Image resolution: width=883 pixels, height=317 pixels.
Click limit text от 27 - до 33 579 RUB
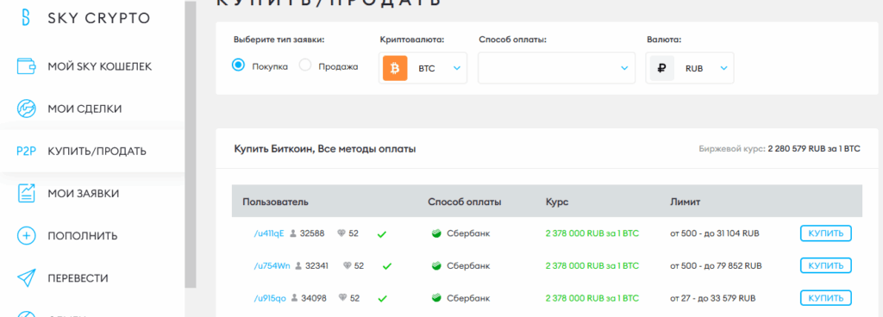click(x=713, y=298)
